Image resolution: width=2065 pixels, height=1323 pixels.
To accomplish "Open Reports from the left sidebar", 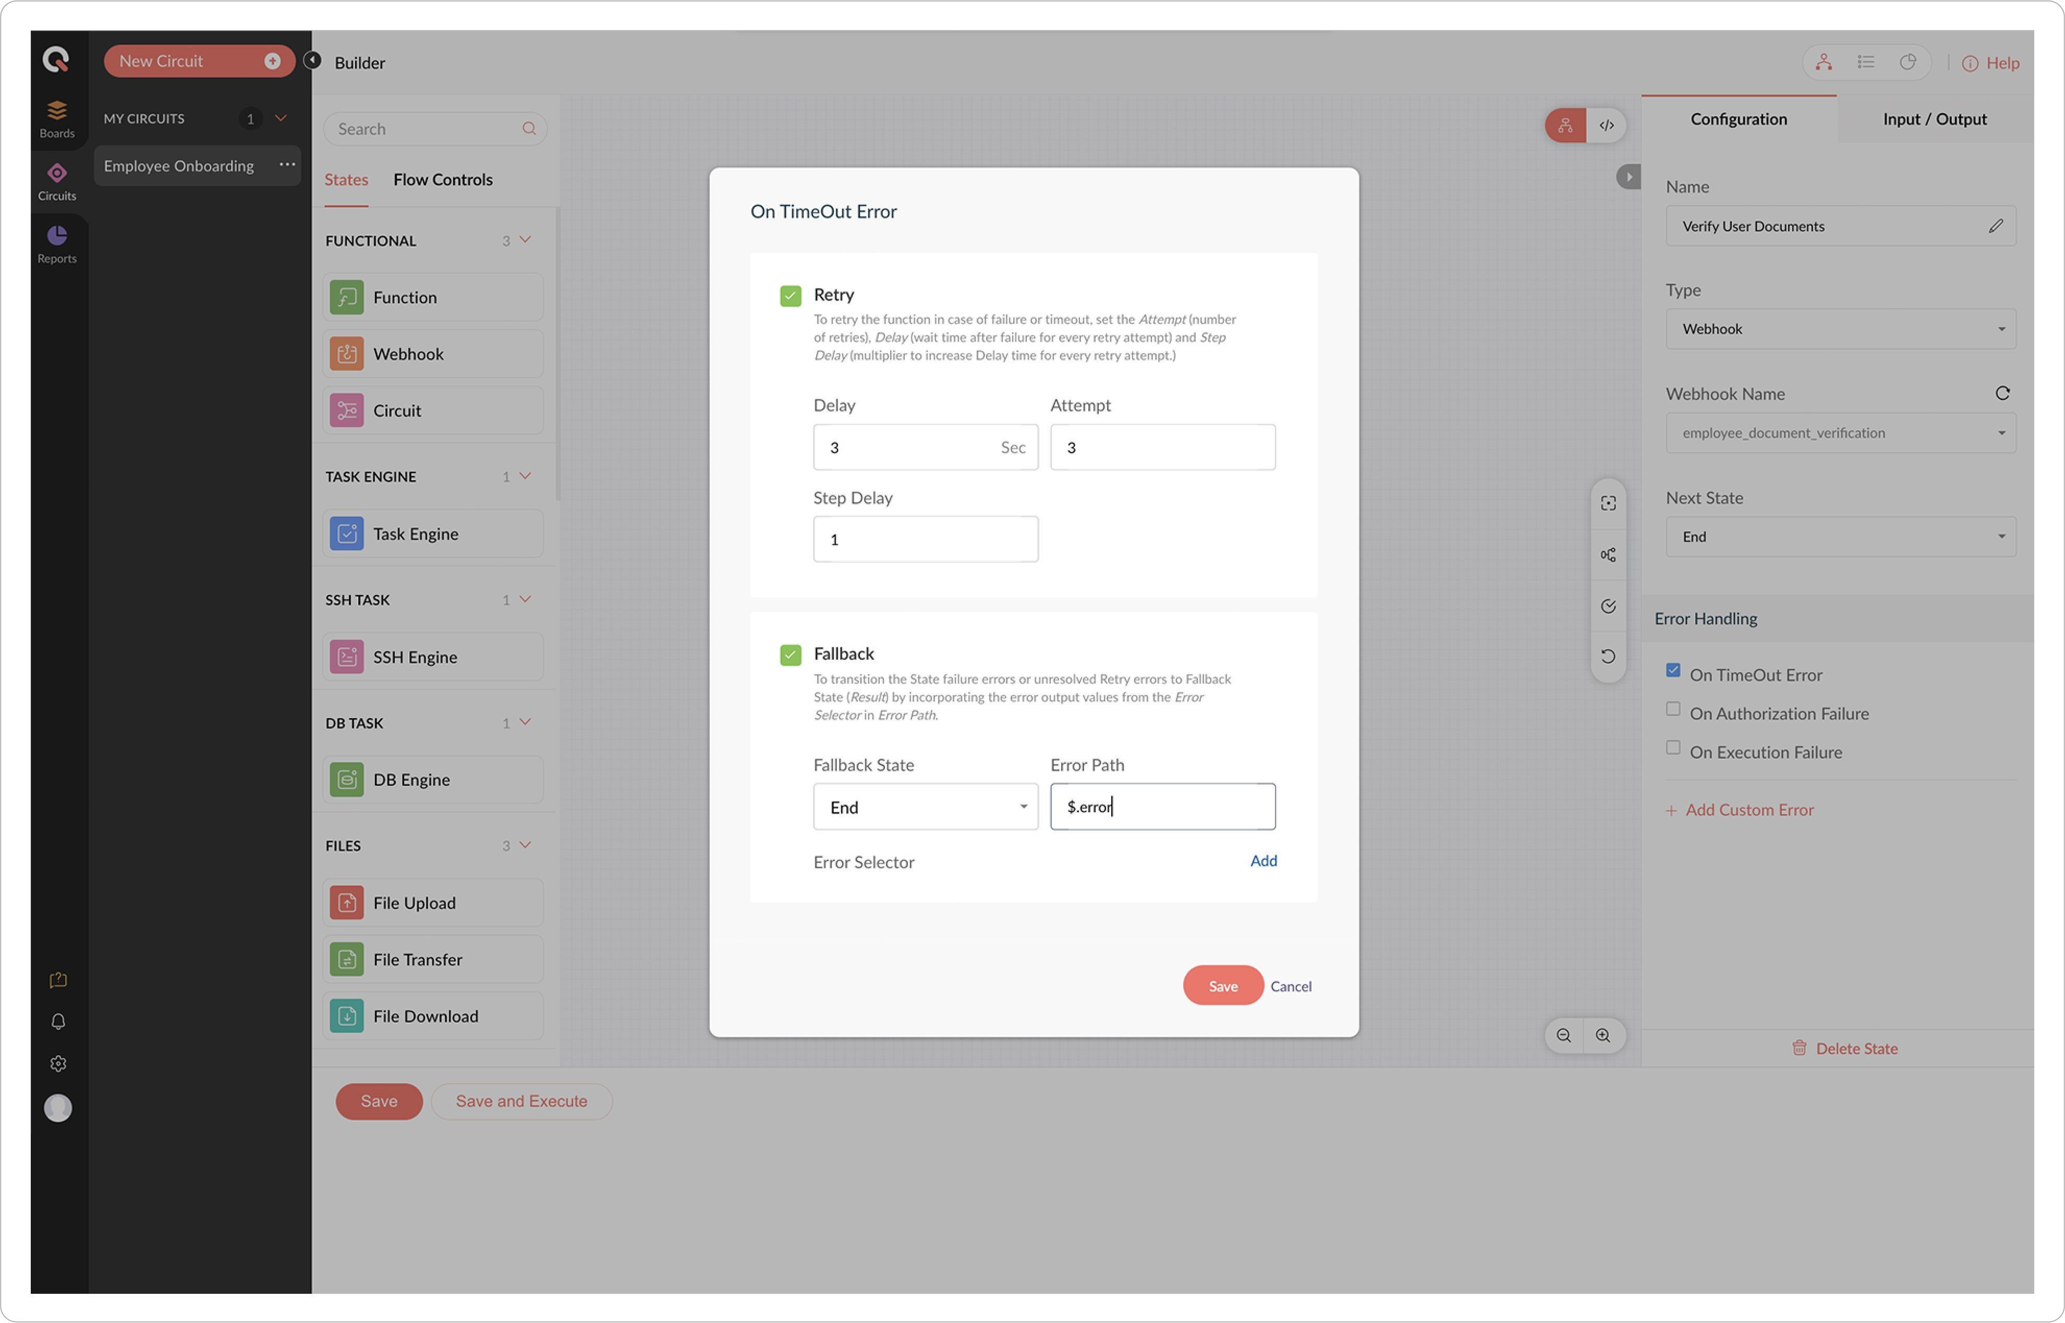I will (57, 244).
